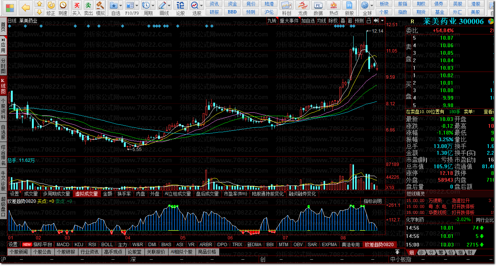Screen dimensions: 497x266
Task: Click the yellow back arrow icon
Action: (x=26, y=7)
